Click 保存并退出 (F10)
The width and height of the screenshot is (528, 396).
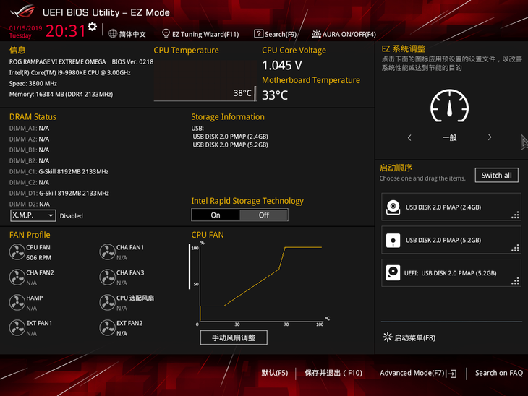point(333,373)
